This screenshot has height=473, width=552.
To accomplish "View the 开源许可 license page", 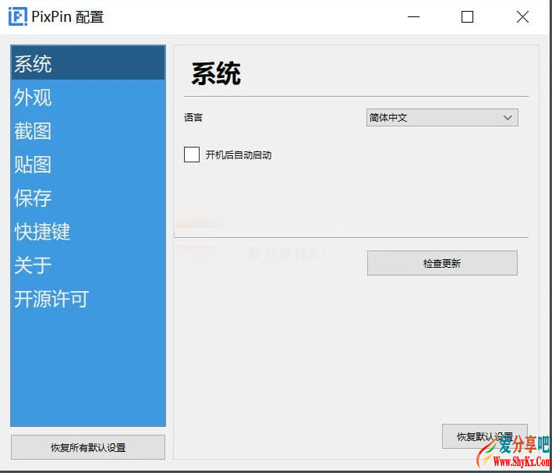I will pyautogui.click(x=87, y=298).
